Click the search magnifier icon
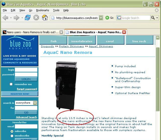The height and width of the screenshot is (140, 161). (153, 18)
